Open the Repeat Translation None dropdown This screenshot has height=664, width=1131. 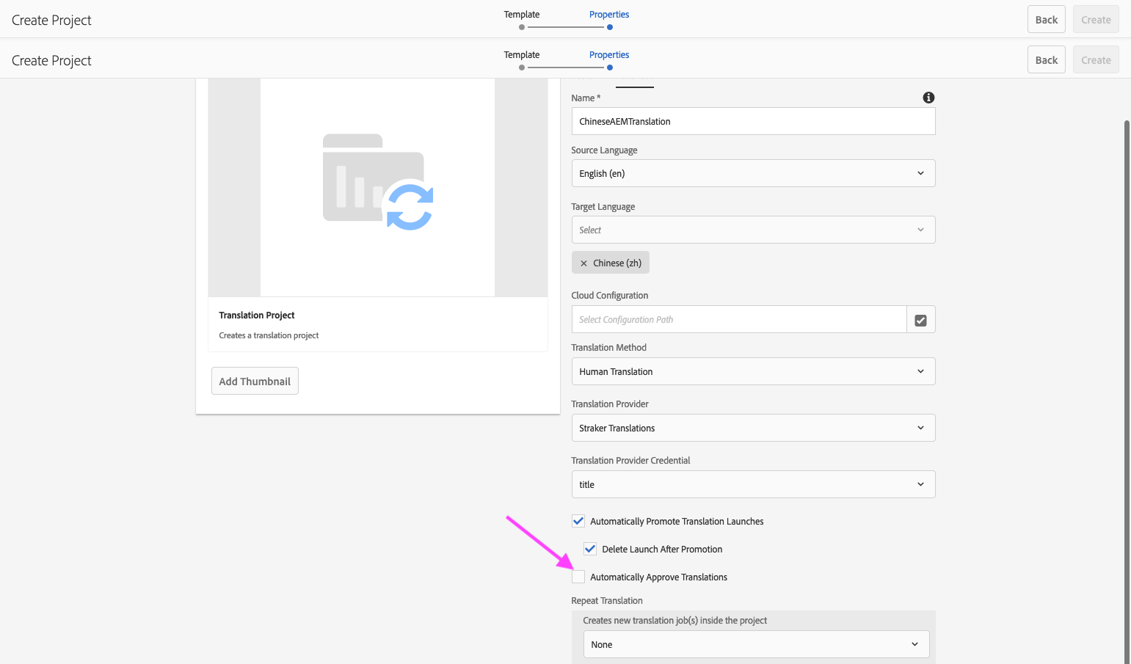pyautogui.click(x=756, y=644)
